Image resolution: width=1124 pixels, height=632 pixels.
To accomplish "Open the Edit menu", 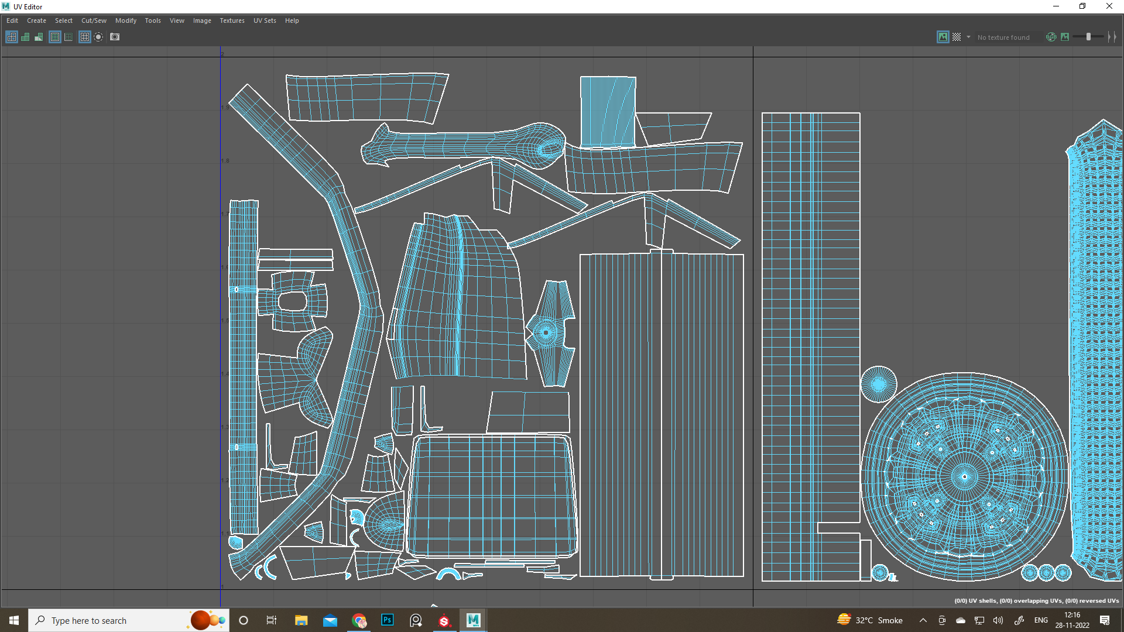I will (x=12, y=20).
